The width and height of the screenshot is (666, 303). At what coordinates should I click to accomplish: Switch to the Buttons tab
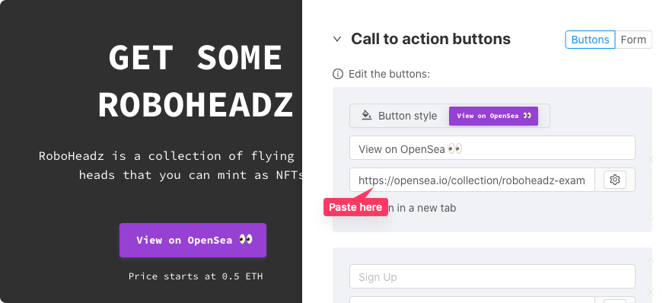(590, 40)
